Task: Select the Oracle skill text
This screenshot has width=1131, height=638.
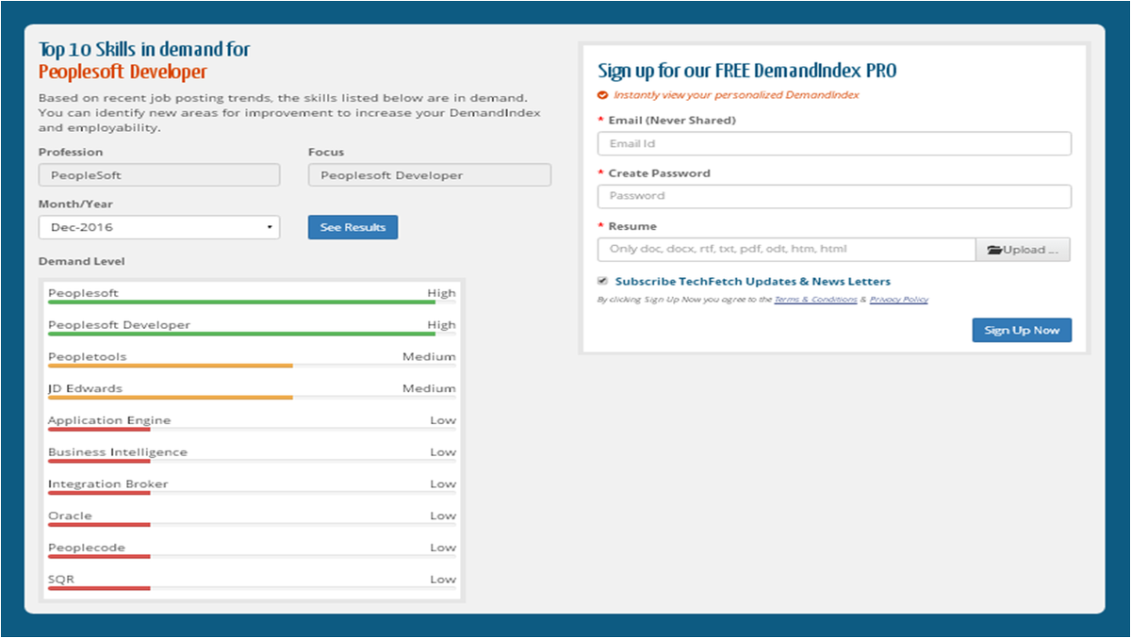Action: (70, 515)
